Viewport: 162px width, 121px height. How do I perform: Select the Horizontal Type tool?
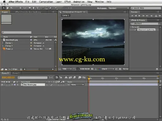(38, 8)
